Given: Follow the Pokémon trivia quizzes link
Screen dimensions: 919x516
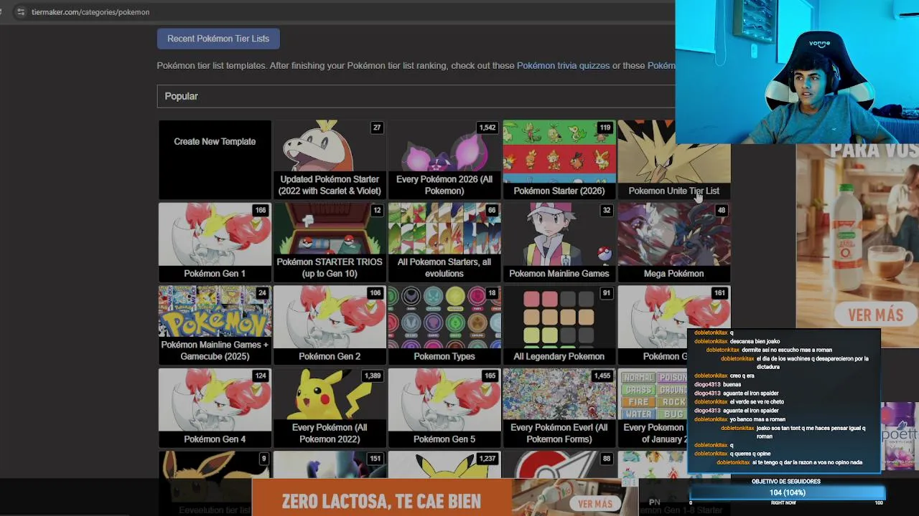Looking at the screenshot, I should coord(563,65).
